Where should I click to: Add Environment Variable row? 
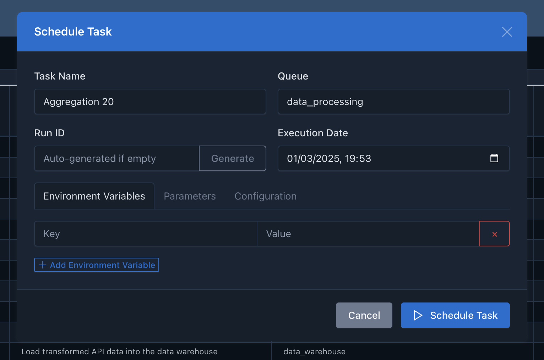[x=97, y=265]
